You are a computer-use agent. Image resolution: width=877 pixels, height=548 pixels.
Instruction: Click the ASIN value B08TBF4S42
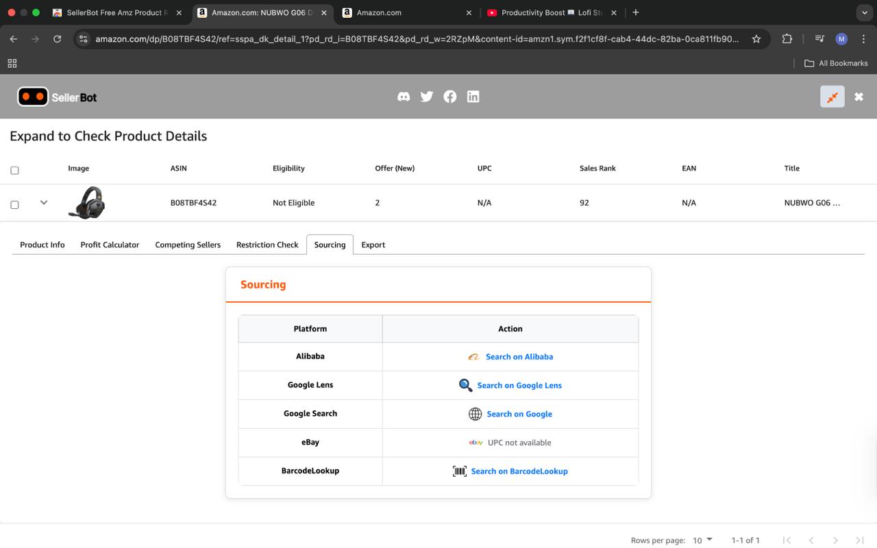[193, 203]
